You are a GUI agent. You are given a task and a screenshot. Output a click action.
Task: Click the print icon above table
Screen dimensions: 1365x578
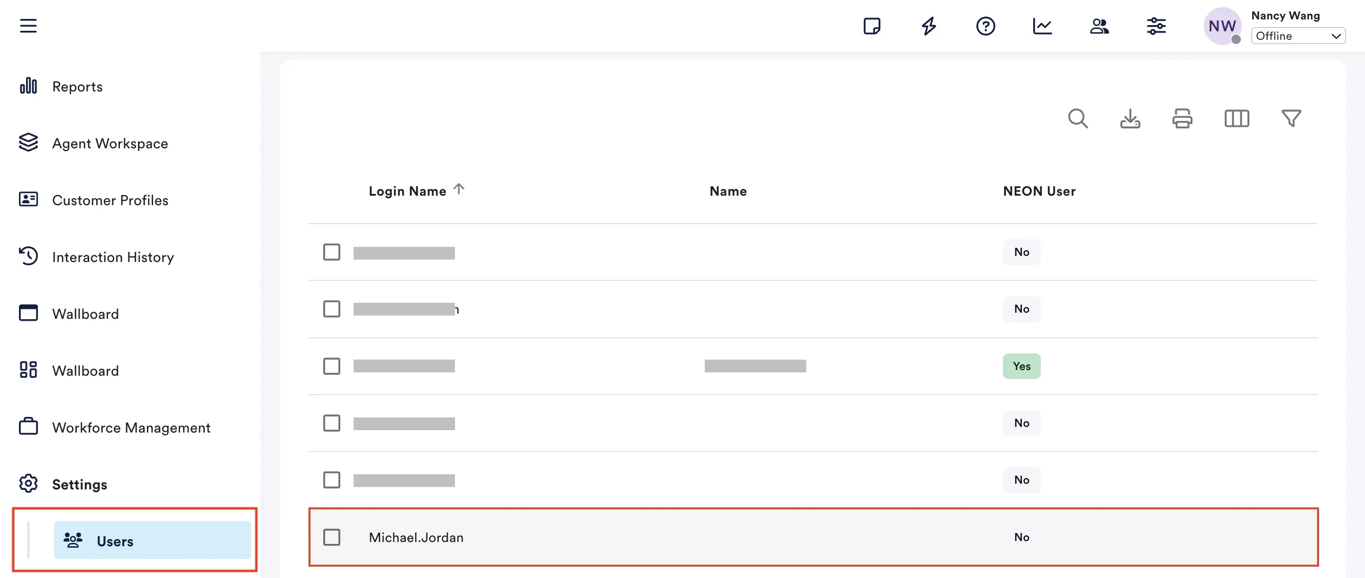[1182, 118]
